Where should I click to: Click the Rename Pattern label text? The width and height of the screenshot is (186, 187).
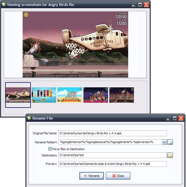(x=46, y=142)
